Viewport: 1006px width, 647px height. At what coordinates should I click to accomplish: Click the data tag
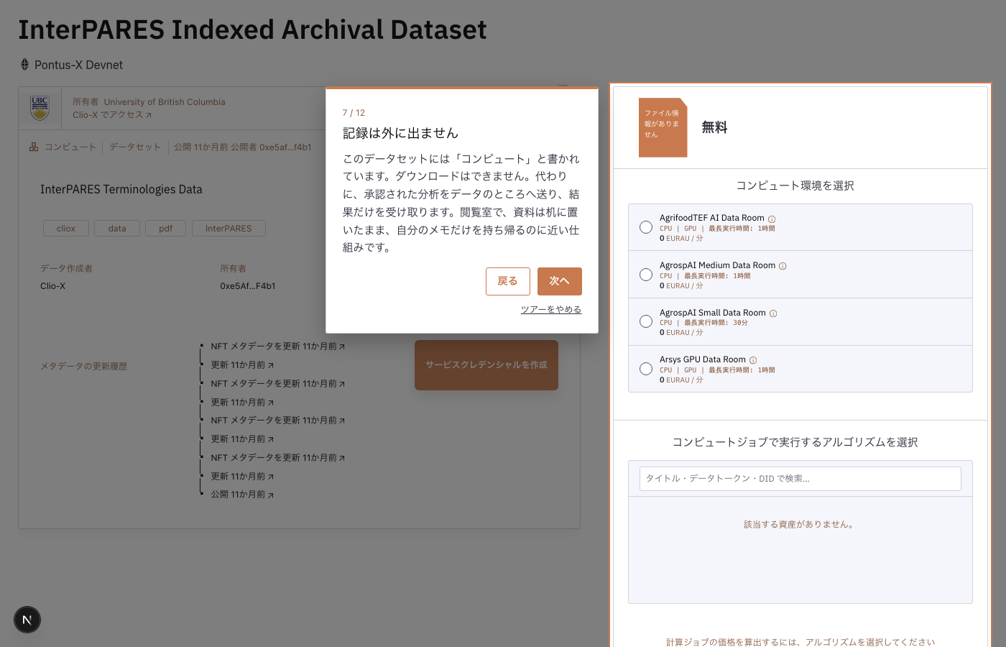click(x=117, y=229)
